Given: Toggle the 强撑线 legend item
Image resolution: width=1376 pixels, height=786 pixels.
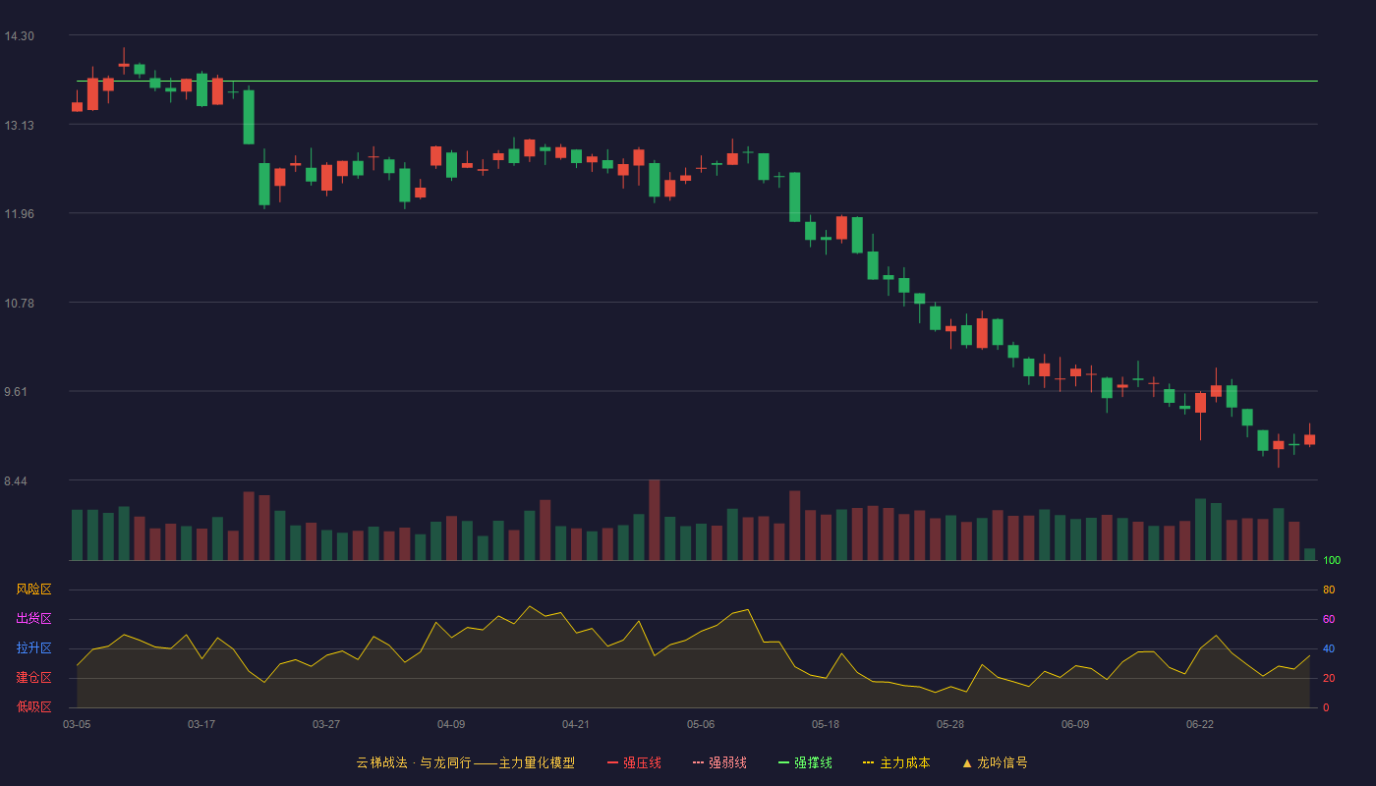Looking at the screenshot, I should (805, 762).
